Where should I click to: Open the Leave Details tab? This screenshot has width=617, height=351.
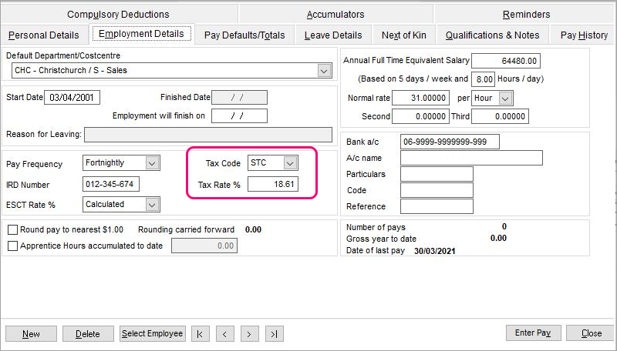pos(333,35)
